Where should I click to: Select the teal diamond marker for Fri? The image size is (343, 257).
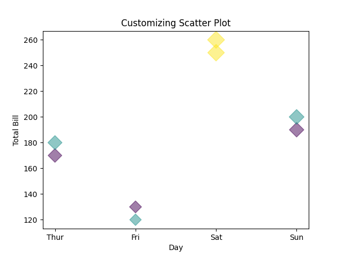point(136,220)
